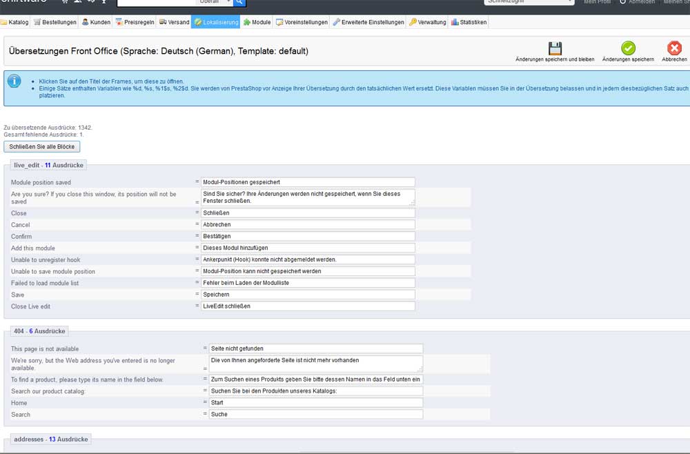This screenshot has height=454, width=690.
Task: Click 'Gesamt fehlende Ausdrücke: 1' text
Action: pos(43,135)
